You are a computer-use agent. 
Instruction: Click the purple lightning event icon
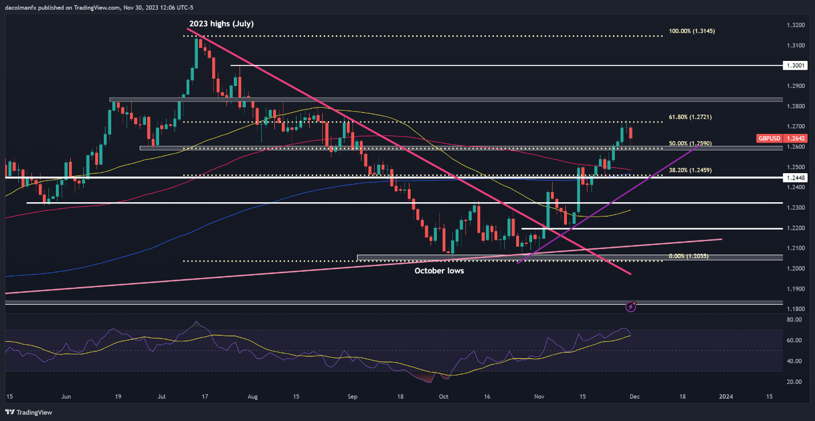(631, 306)
